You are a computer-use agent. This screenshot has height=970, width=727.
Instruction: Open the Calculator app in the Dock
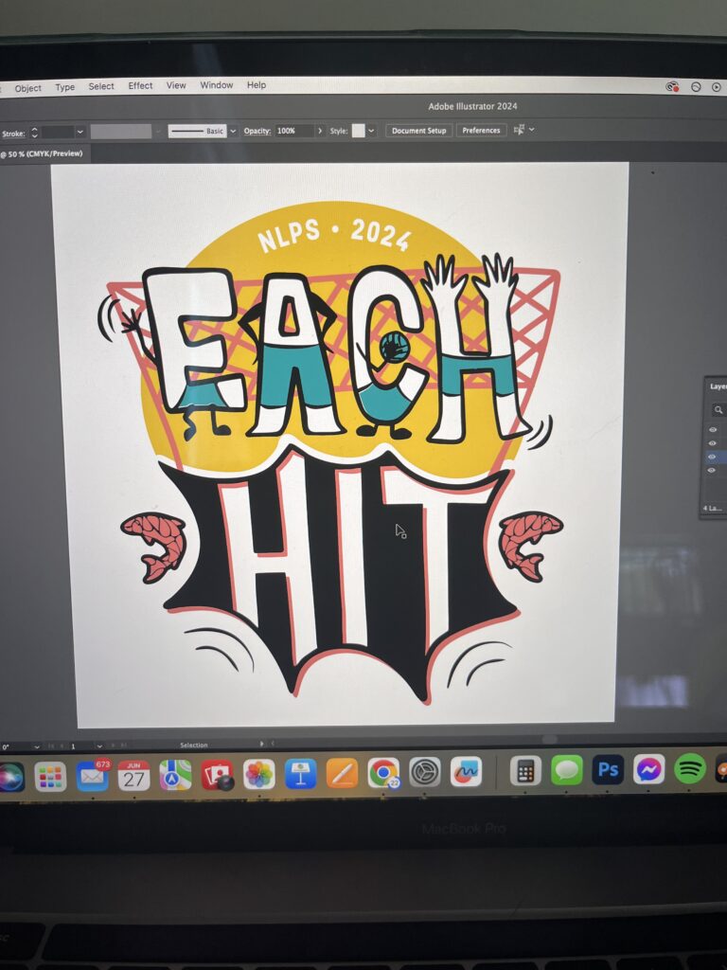[525, 771]
